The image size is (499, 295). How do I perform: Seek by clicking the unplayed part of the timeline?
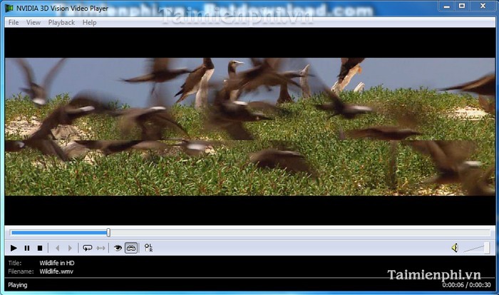(x=300, y=233)
